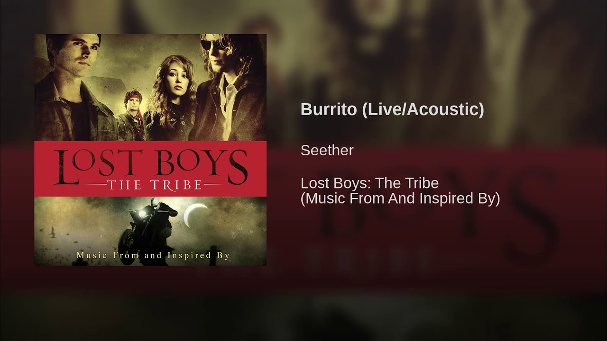Pick the red banner color on album cover
This screenshot has width=607, height=341.
(x=150, y=169)
